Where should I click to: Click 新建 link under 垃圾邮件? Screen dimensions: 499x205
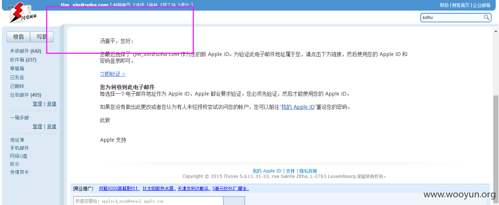click(52, 104)
